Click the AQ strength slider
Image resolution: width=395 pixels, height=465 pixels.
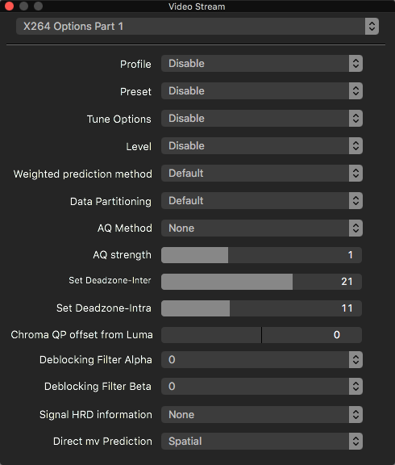261,255
